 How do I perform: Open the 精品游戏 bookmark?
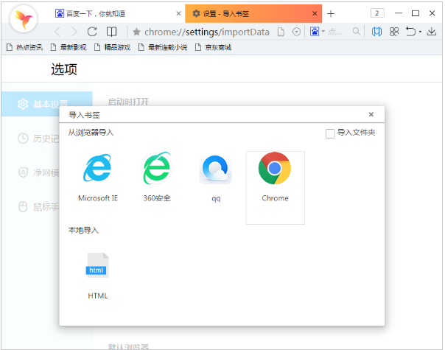point(113,47)
